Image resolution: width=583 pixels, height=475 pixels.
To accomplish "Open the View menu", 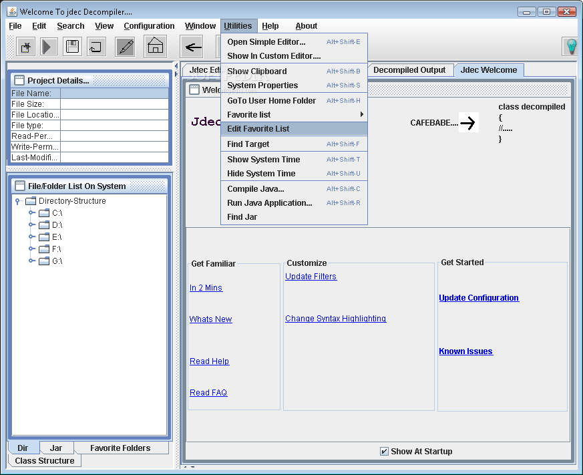I will click(104, 26).
